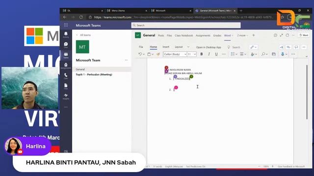Click the Find magnifier icon

pyautogui.click(x=263, y=54)
